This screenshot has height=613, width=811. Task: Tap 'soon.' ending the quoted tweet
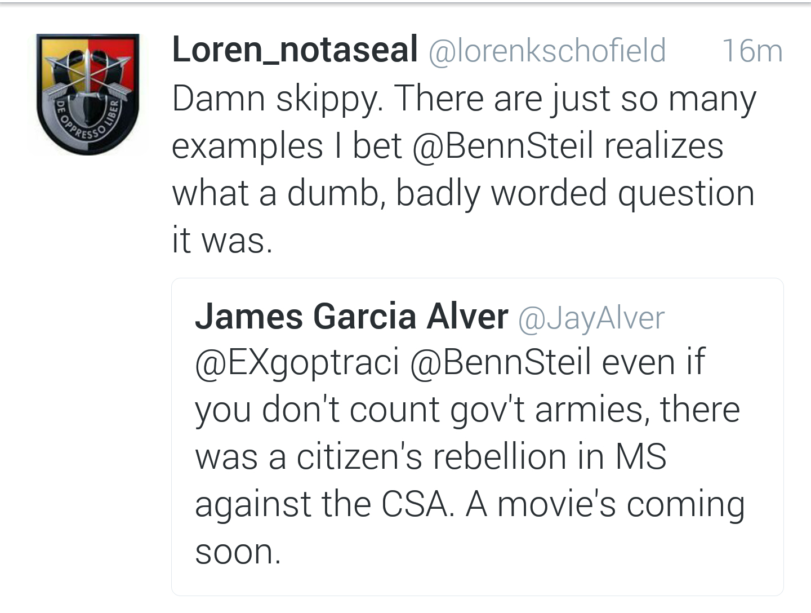(x=238, y=552)
